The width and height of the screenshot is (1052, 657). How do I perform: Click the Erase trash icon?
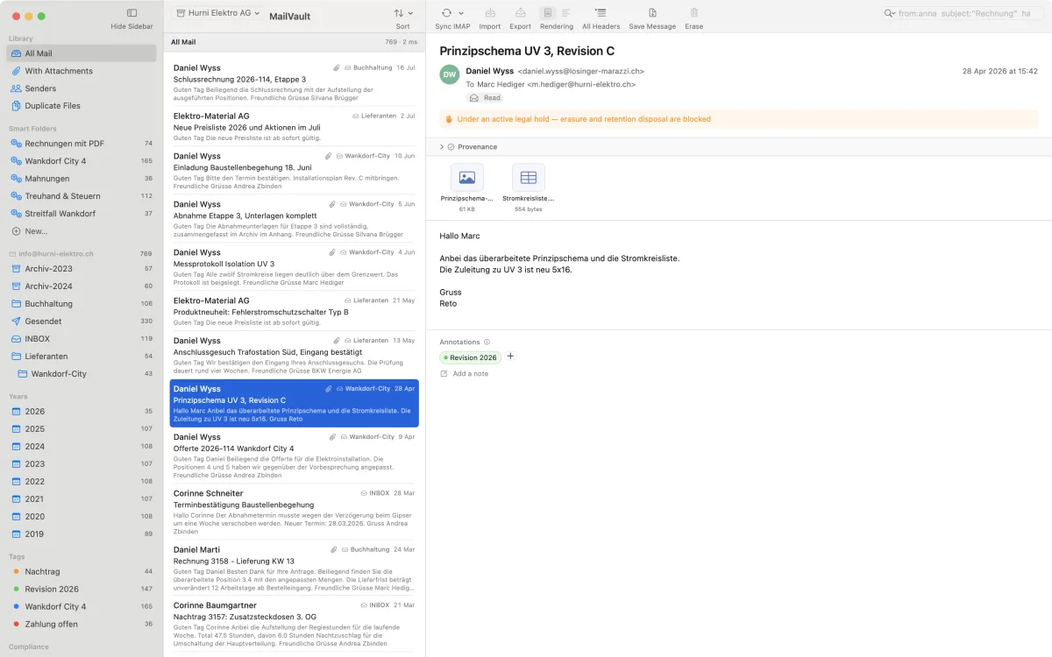click(x=694, y=13)
